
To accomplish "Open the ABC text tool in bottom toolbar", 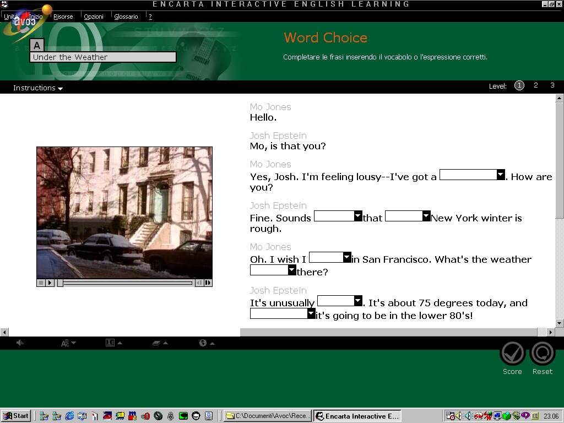I will pyautogui.click(x=68, y=343).
